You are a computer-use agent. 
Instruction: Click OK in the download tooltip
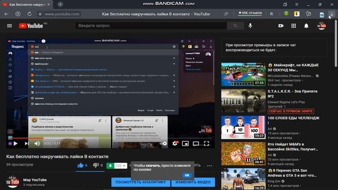pos(187,175)
